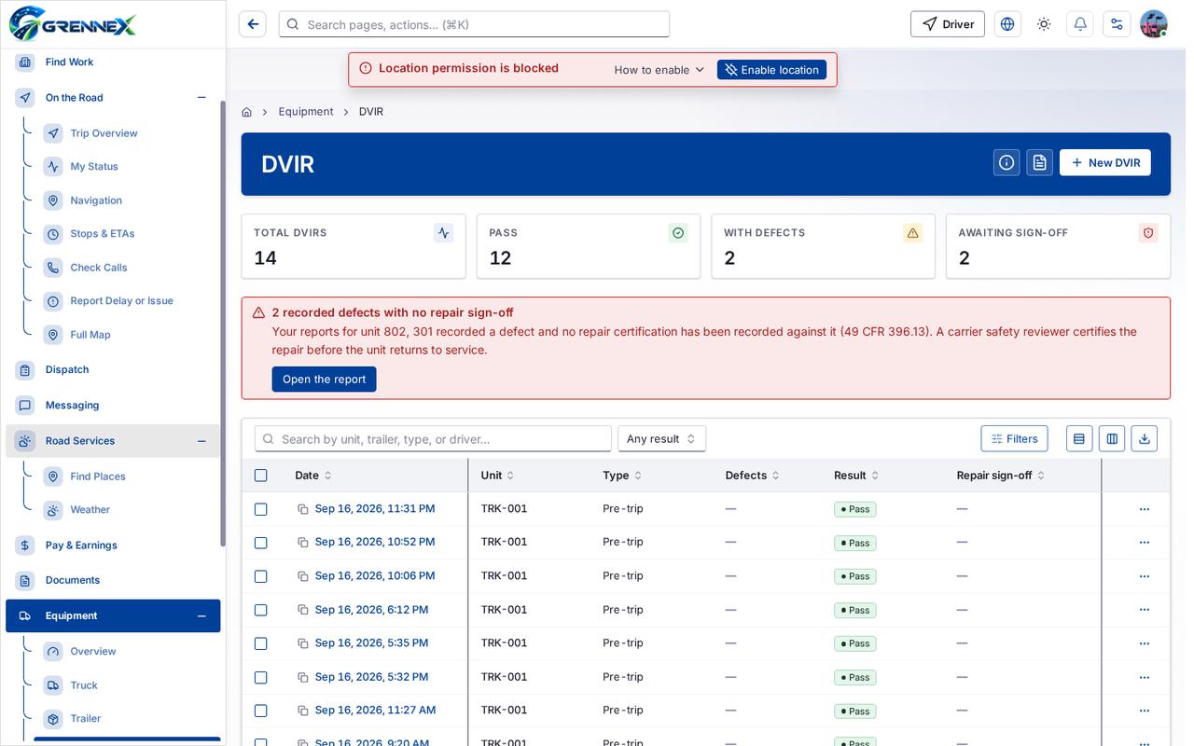The width and height of the screenshot is (1194, 746).
Task: Open the columns layout icon
Action: 1112,438
